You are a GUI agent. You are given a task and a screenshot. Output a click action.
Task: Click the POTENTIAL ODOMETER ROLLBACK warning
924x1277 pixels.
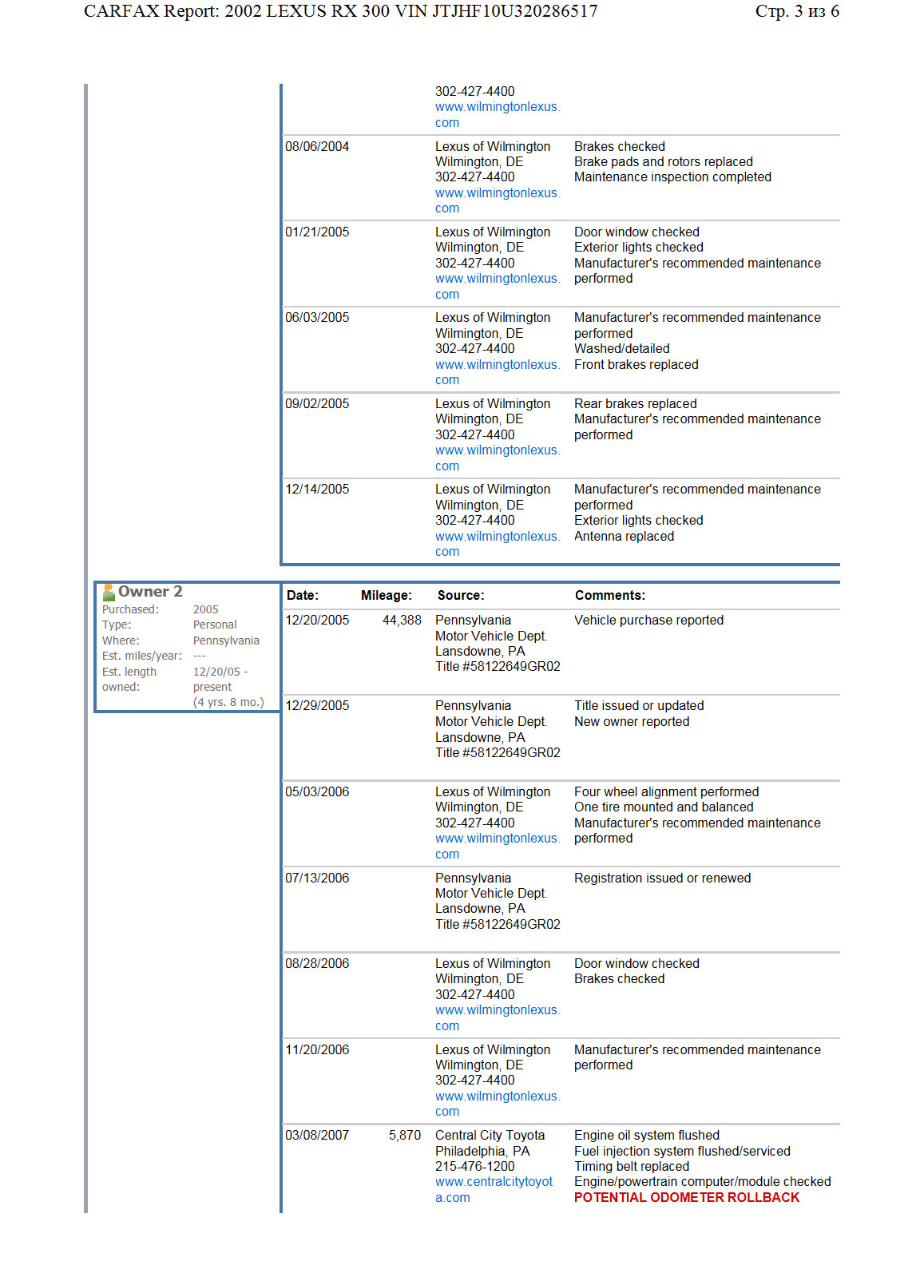pos(687,1197)
